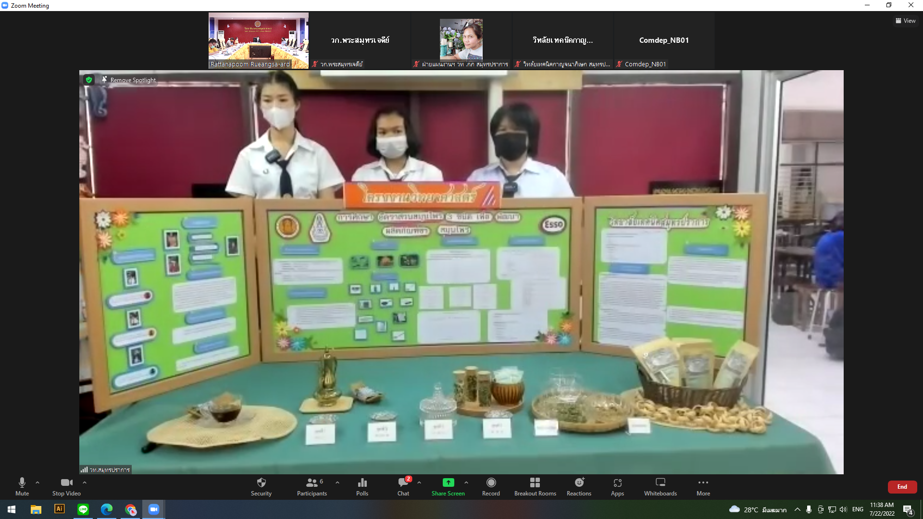The width and height of the screenshot is (923, 519).
Task: Open the Reactions menu
Action: 579,487
